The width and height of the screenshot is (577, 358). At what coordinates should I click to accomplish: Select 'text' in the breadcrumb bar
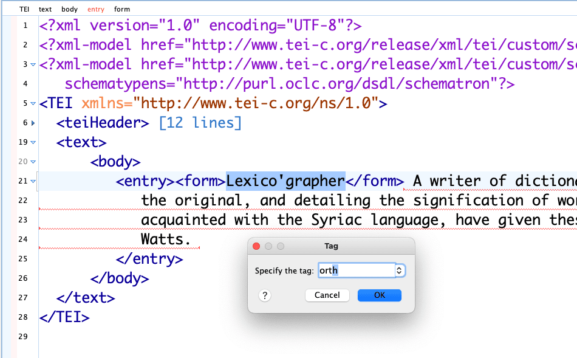point(45,9)
